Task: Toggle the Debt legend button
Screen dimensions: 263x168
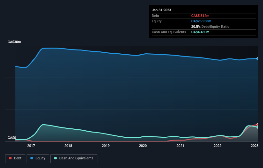Action: pos(15,158)
